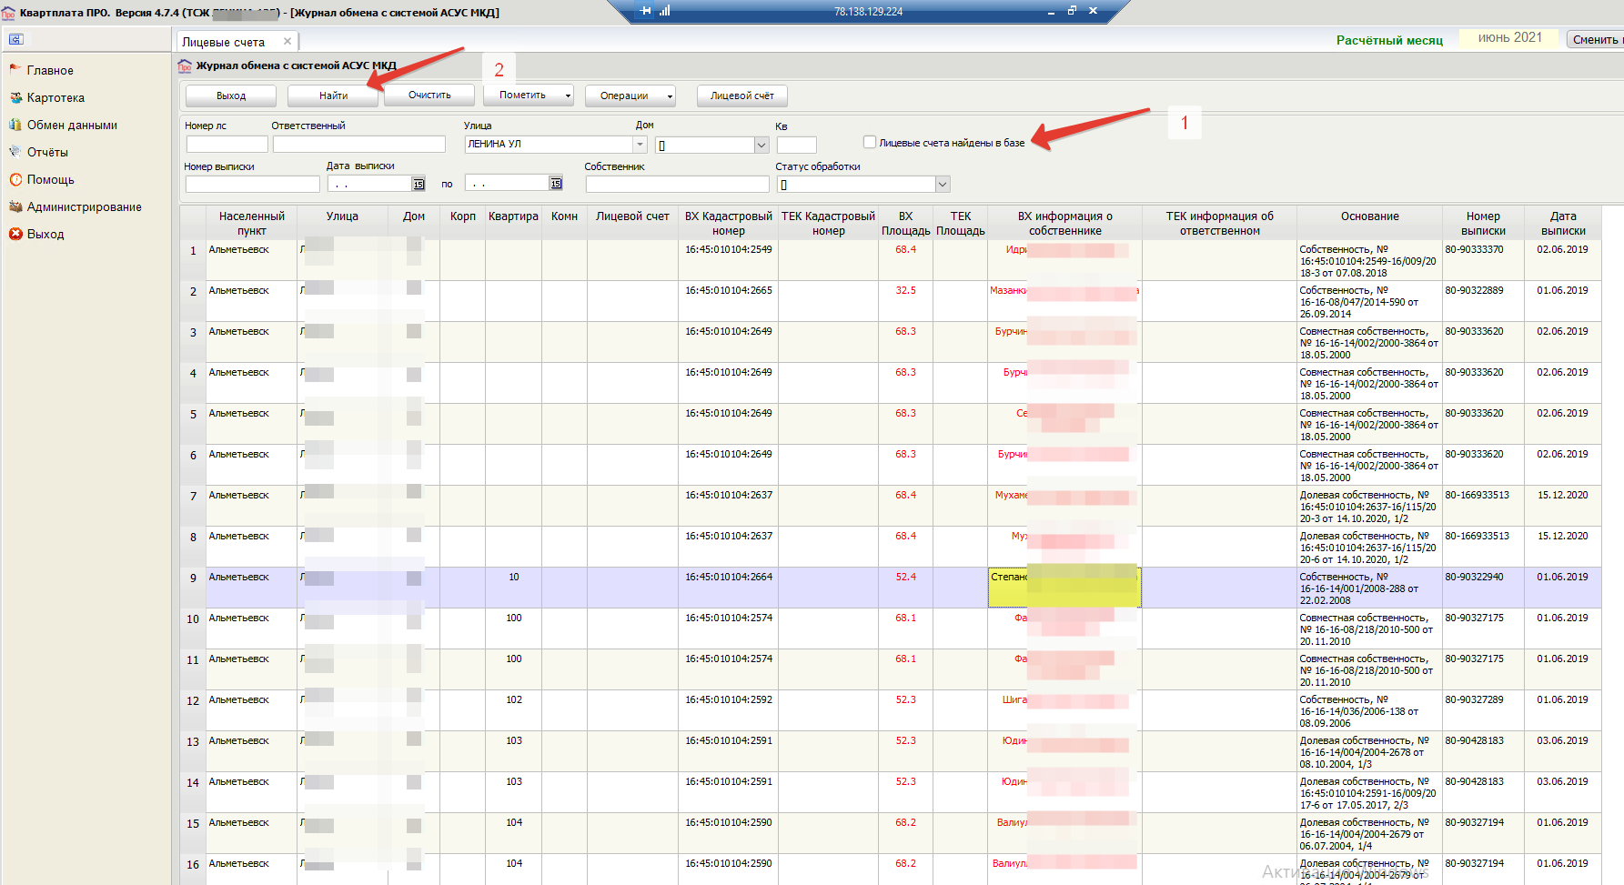This screenshot has width=1624, height=885.
Task: Open Обмен данными in sidebar
Action: pos(72,125)
